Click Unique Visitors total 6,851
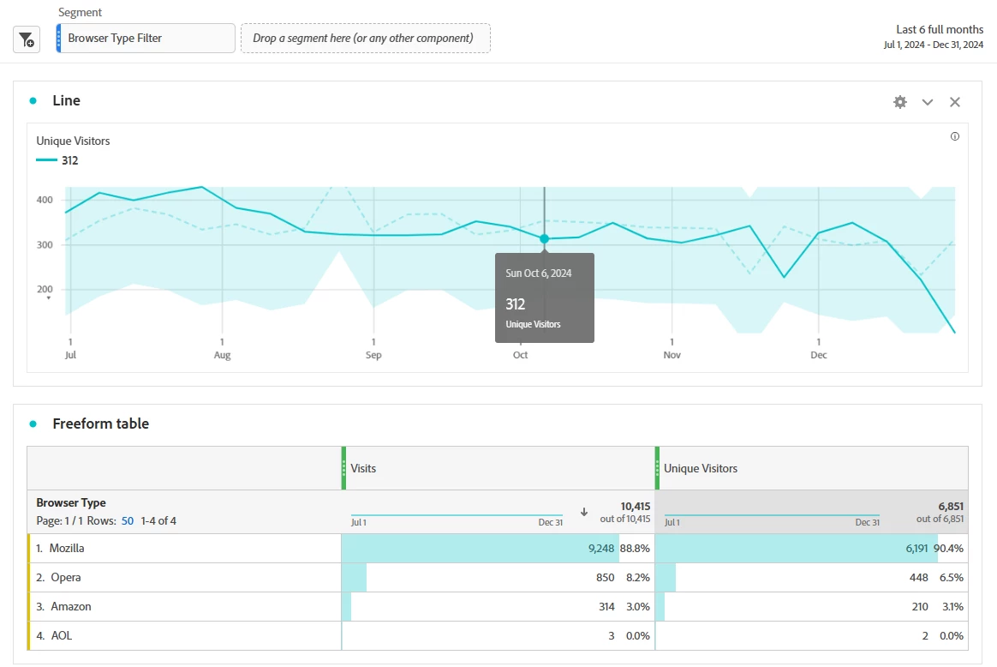The width and height of the screenshot is (997, 667). pyautogui.click(x=951, y=506)
